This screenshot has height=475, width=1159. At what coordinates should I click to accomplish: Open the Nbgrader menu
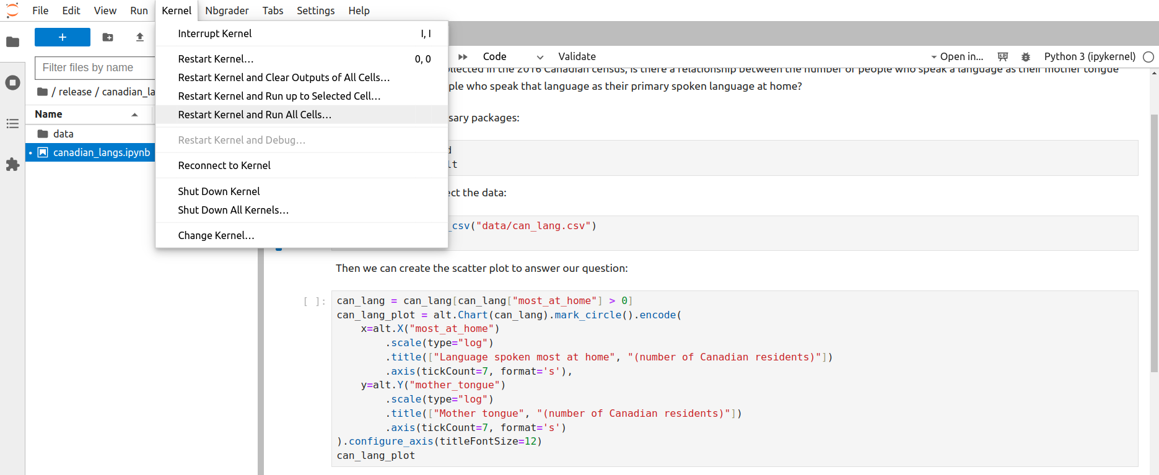pos(227,11)
